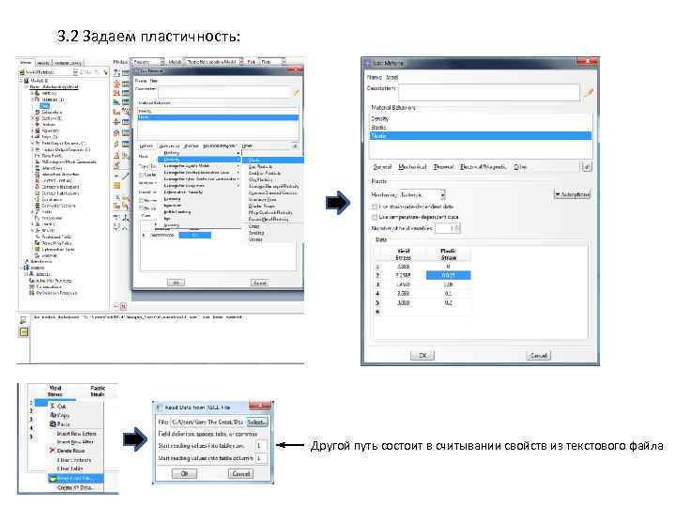The image size is (676, 507).
Task: Choose Clear Contents in context menu
Action: 76,460
